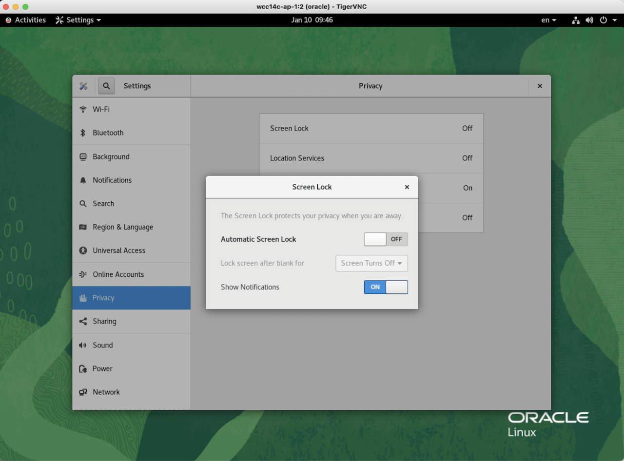
Task: Click the Bluetooth icon in sidebar
Action: [83, 133]
